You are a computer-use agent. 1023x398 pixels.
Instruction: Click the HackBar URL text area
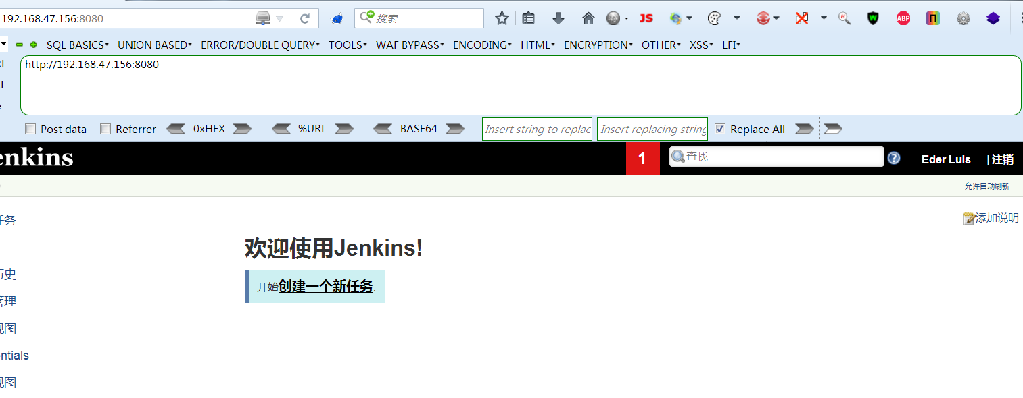(521, 85)
